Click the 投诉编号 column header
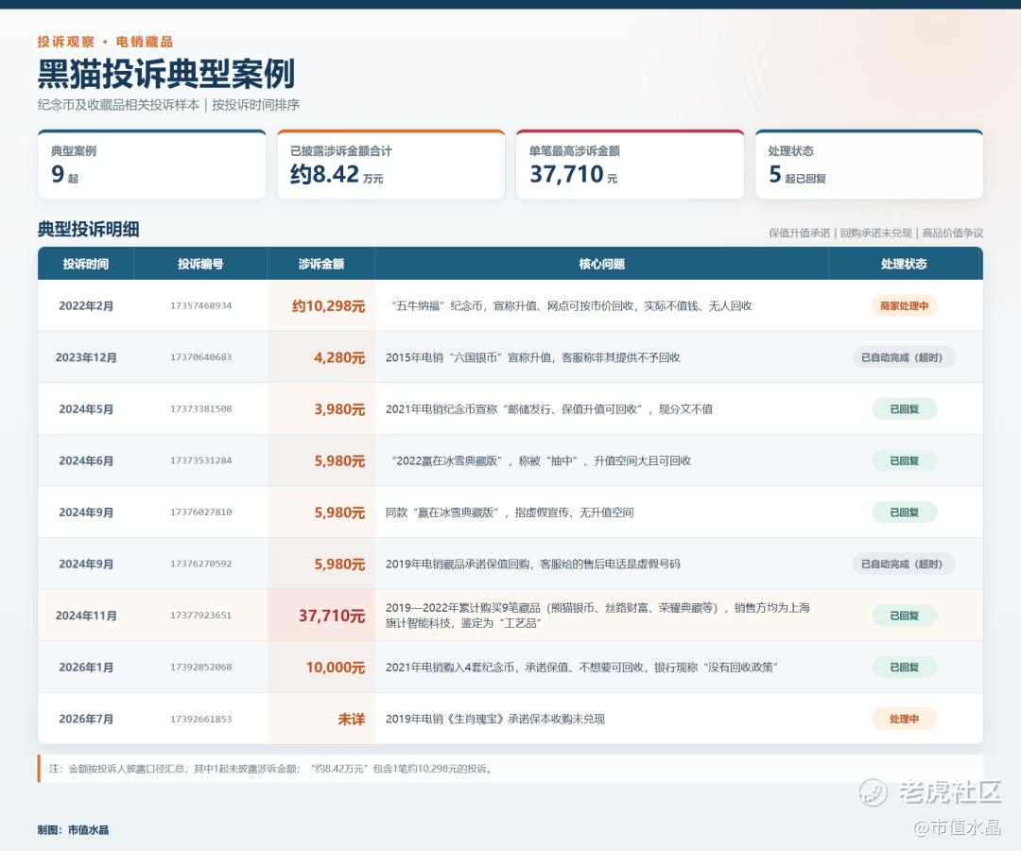The width and height of the screenshot is (1021, 851). coord(200,264)
